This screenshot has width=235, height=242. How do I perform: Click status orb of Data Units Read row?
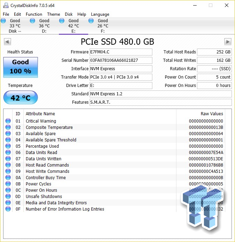(8, 152)
